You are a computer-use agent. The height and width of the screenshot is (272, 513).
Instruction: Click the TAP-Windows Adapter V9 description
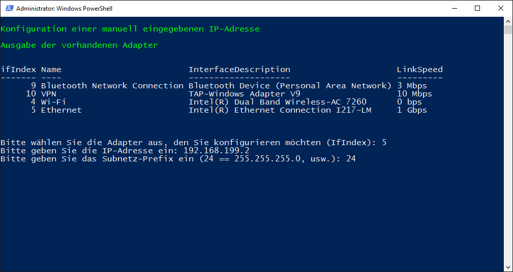coord(244,94)
